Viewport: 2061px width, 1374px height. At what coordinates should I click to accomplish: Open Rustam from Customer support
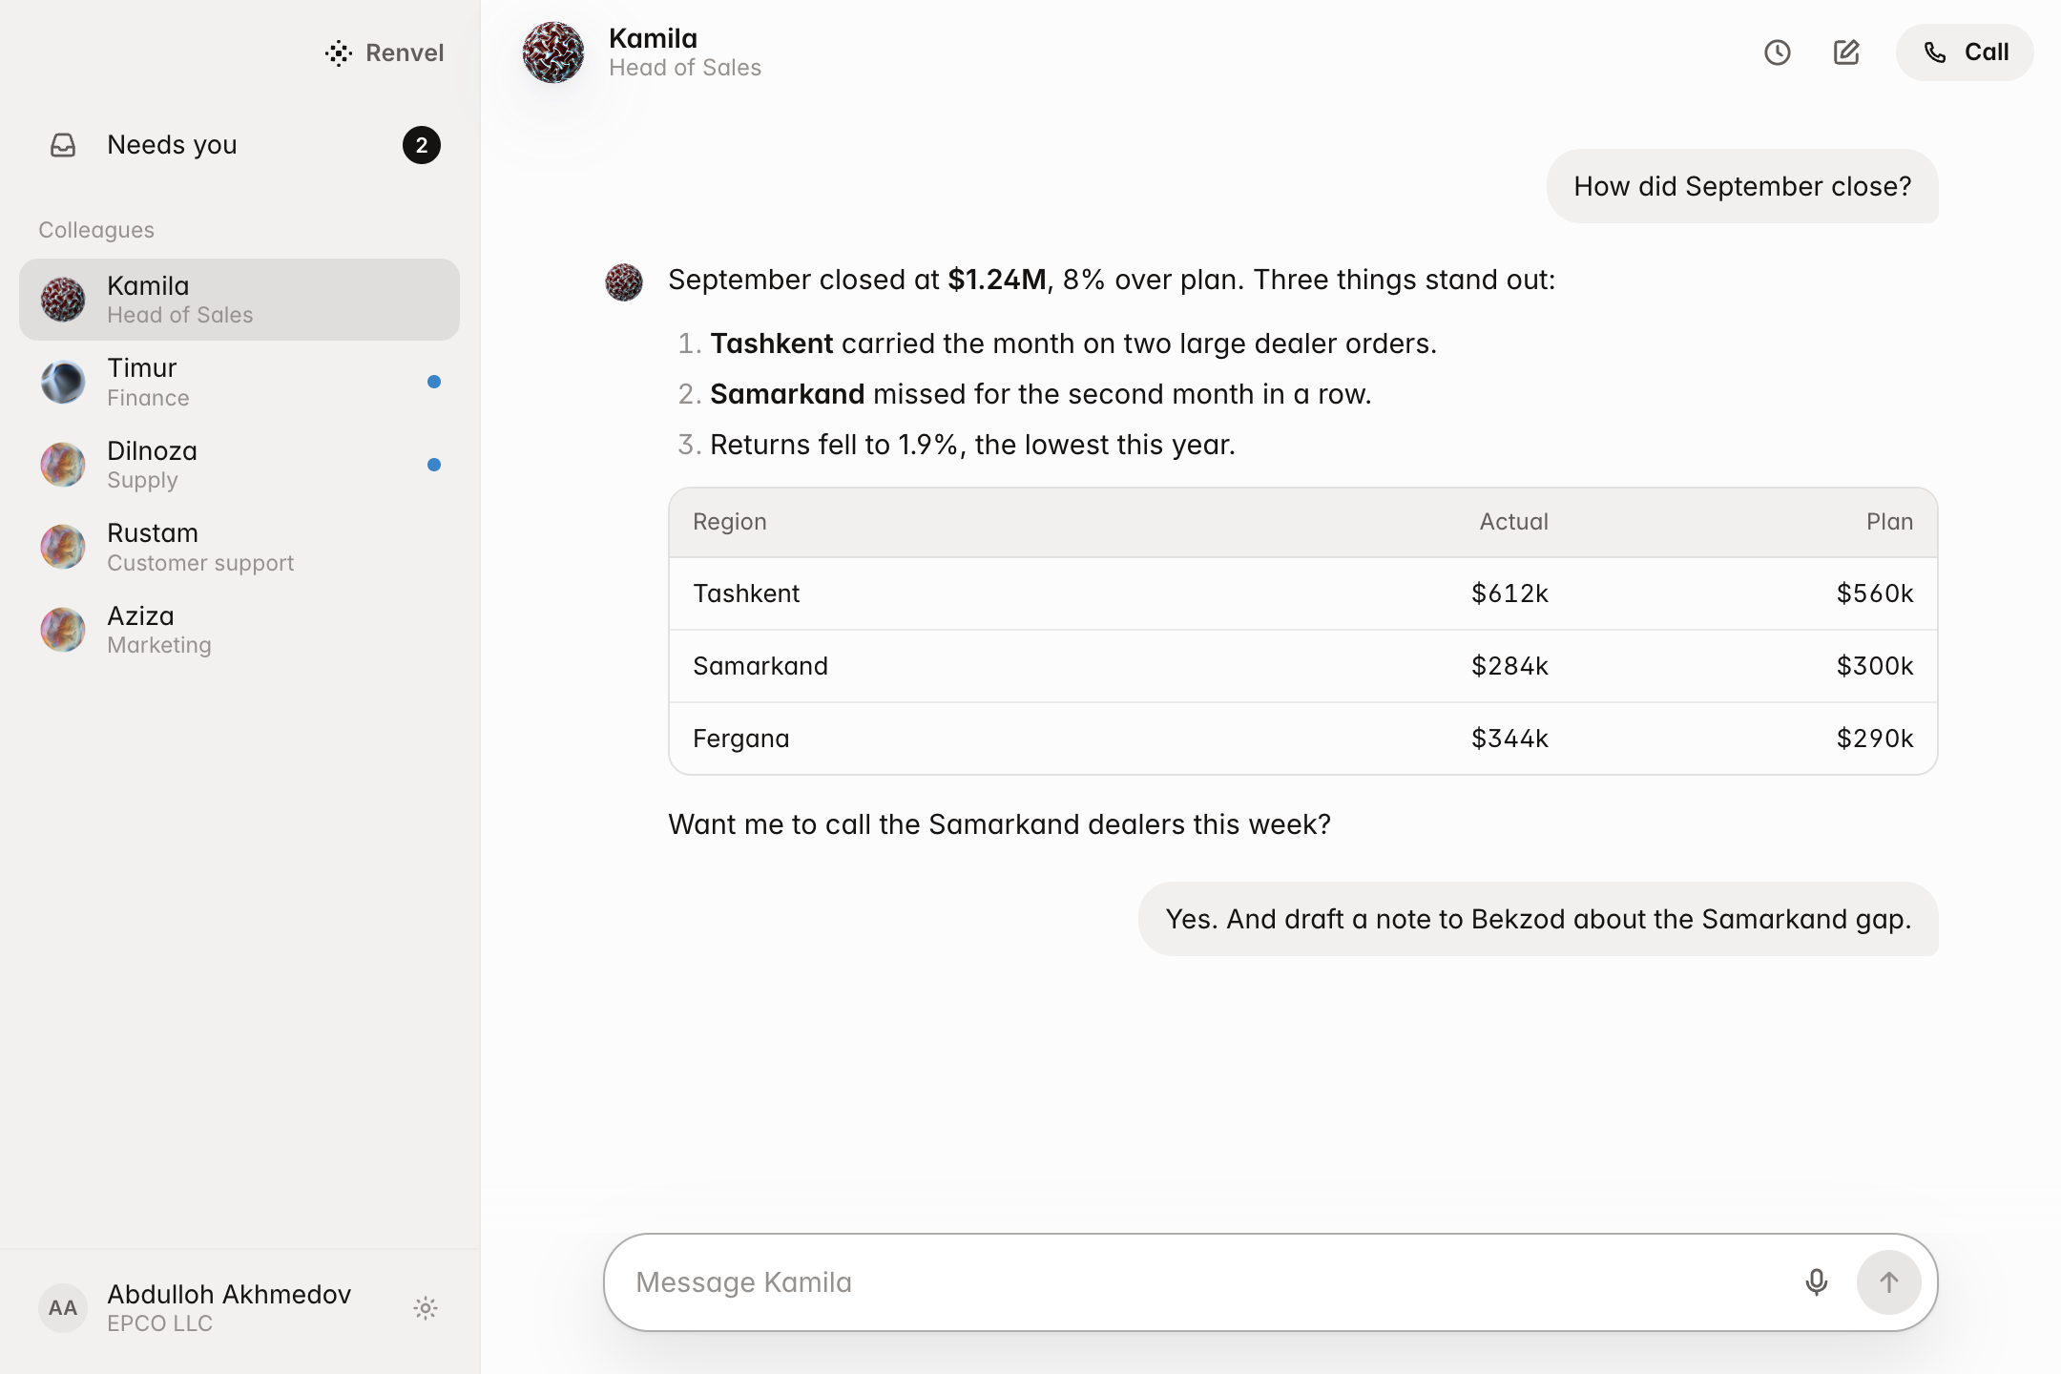pos(239,547)
